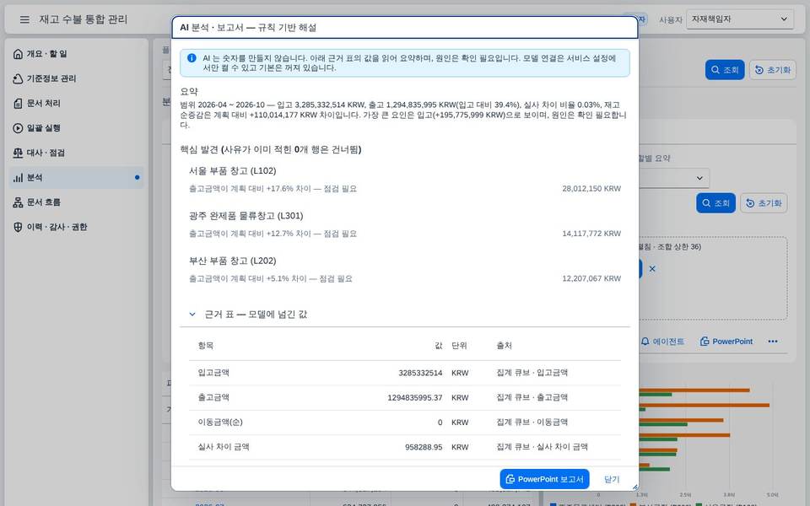Click the recycle icon beside 기준정보 관리
Screen dimensions: 810x506
pyautogui.click(x=18, y=78)
